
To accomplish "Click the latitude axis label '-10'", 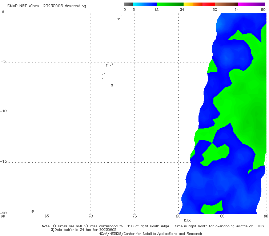I will pyautogui.click(x=3, y=111).
